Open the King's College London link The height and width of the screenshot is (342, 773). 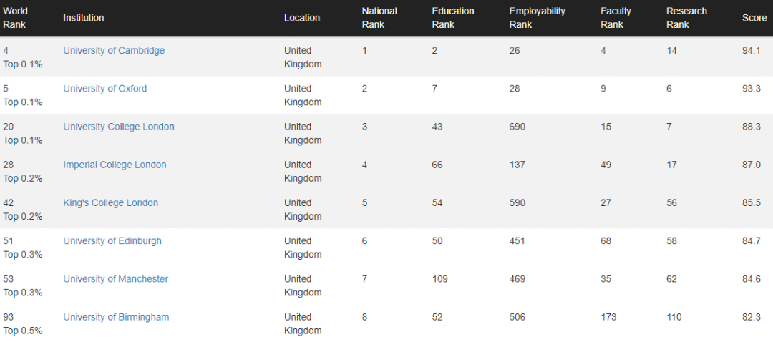[110, 202]
